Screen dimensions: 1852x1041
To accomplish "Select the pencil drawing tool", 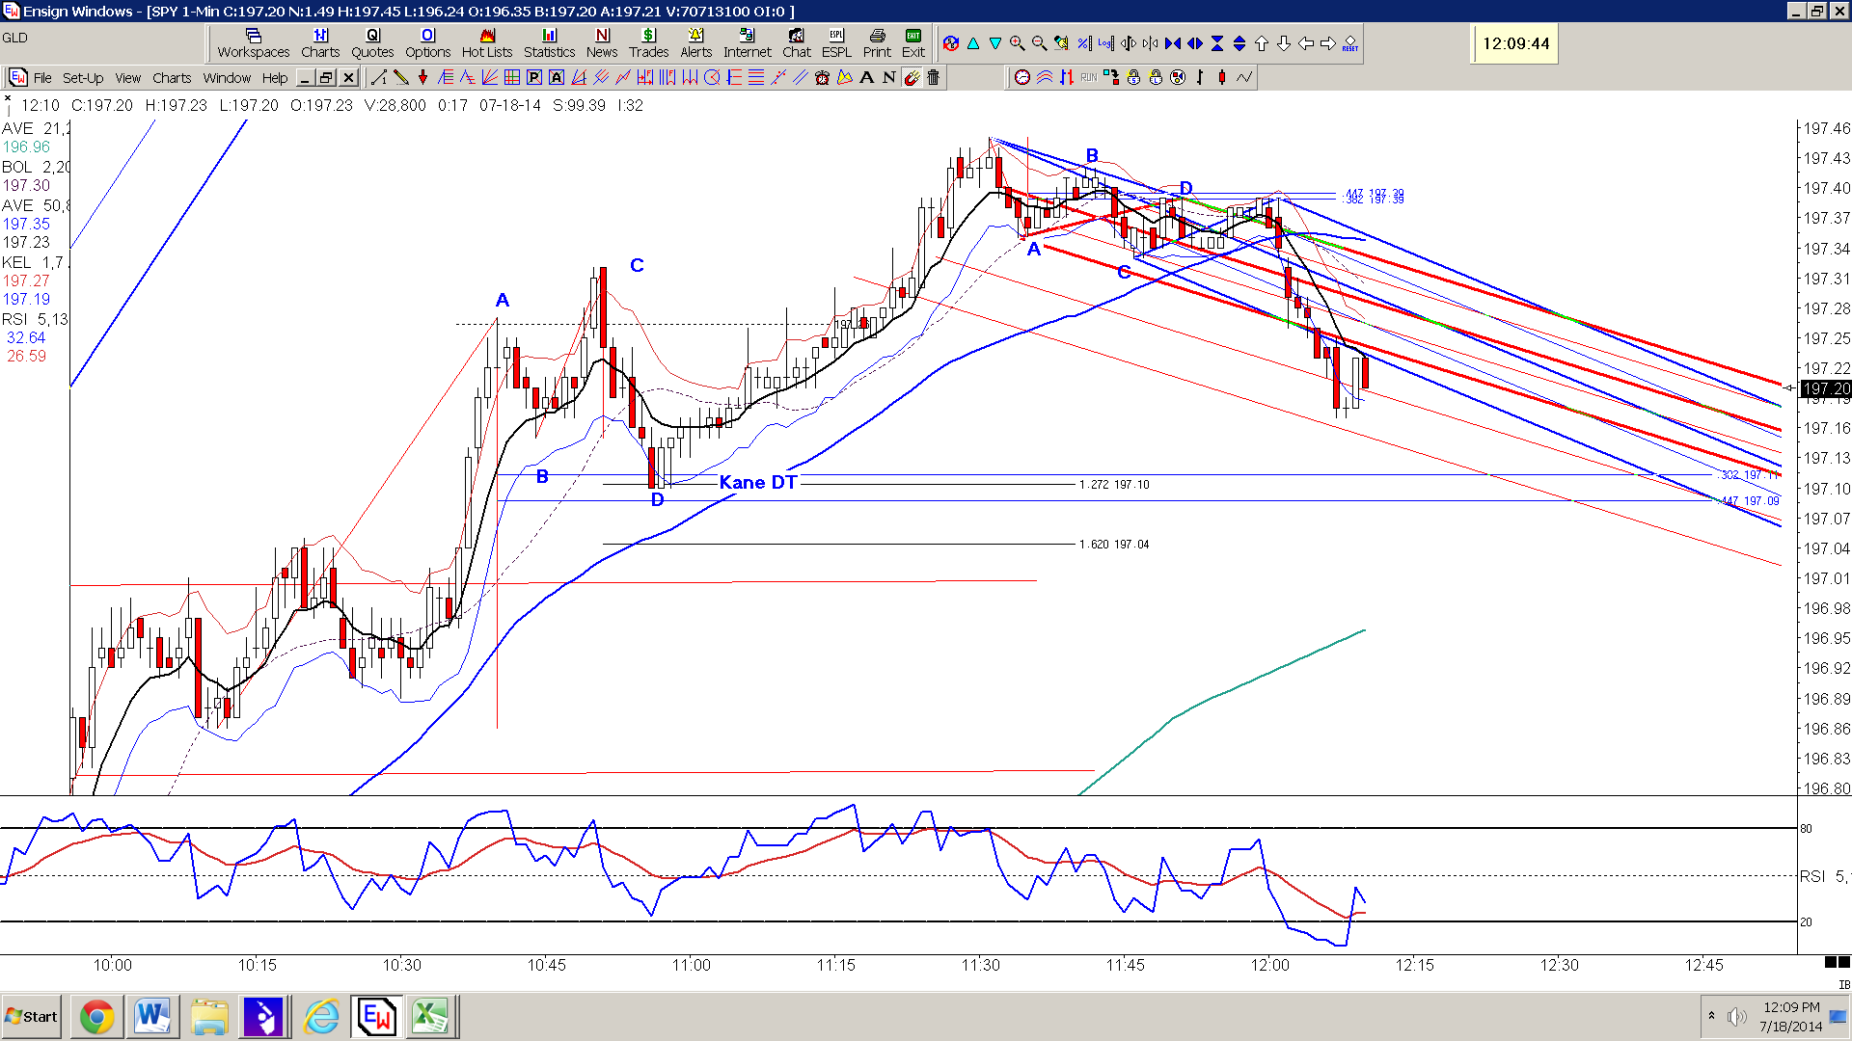I will coord(400,78).
